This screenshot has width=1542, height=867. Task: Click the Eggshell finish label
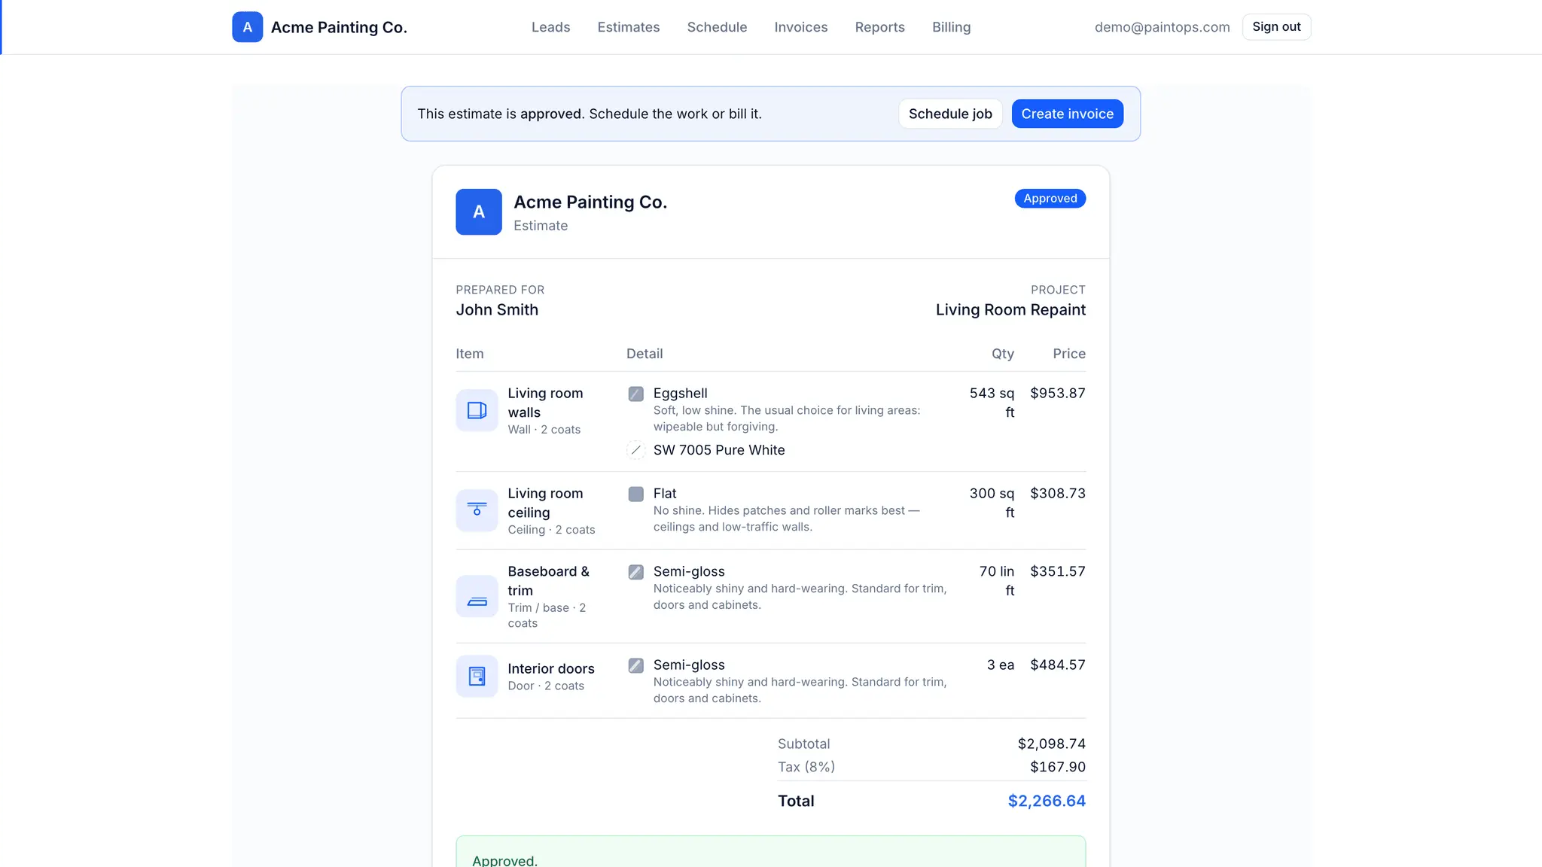pos(680,394)
